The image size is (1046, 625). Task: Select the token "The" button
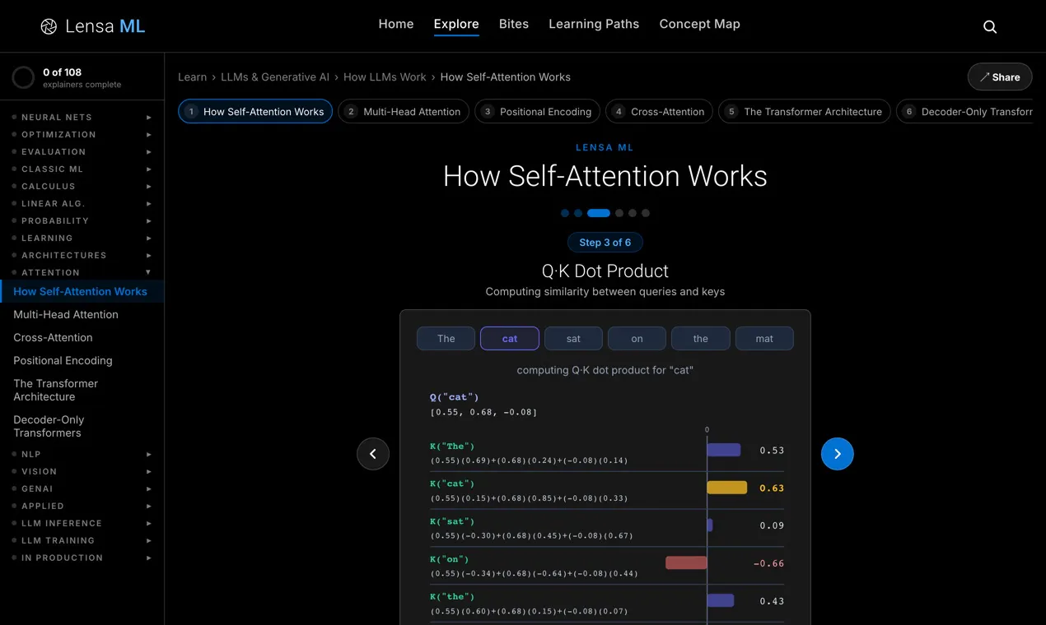tap(446, 338)
